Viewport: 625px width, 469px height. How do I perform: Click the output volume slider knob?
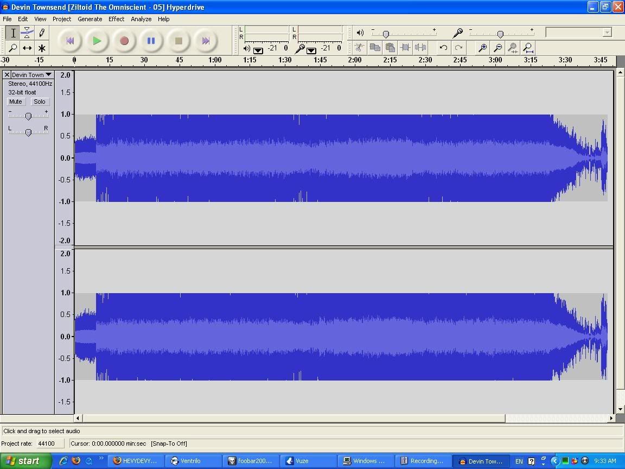coord(386,34)
